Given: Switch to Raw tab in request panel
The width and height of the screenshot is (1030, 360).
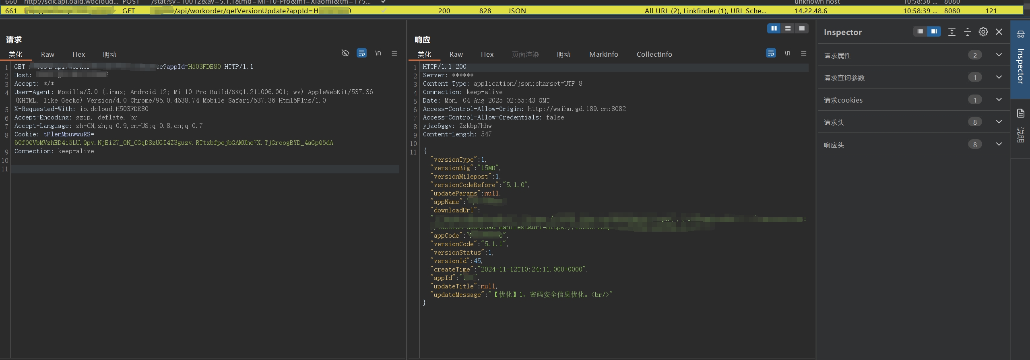Looking at the screenshot, I should 47,54.
